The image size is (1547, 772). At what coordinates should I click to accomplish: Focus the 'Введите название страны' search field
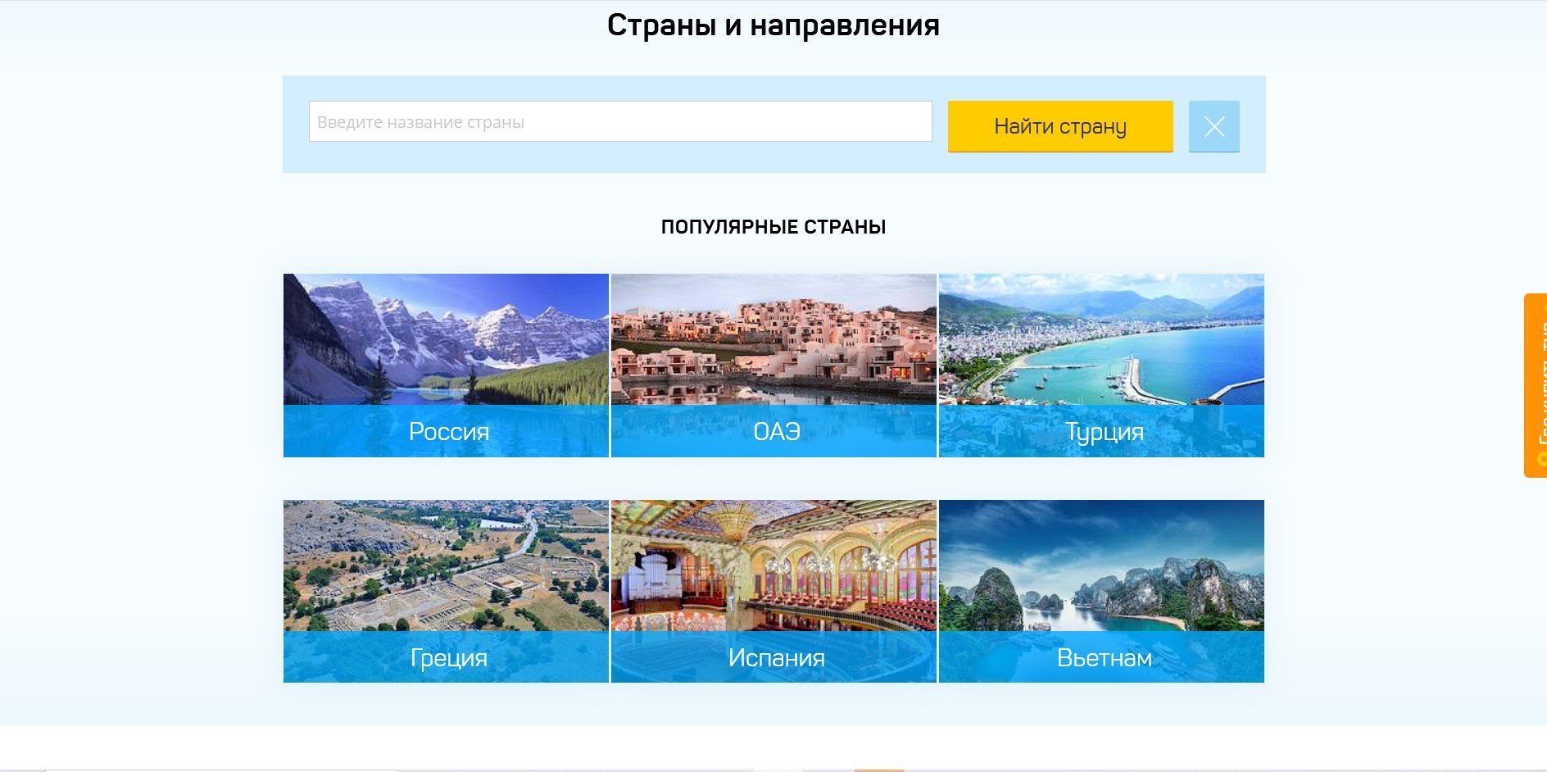pos(619,121)
